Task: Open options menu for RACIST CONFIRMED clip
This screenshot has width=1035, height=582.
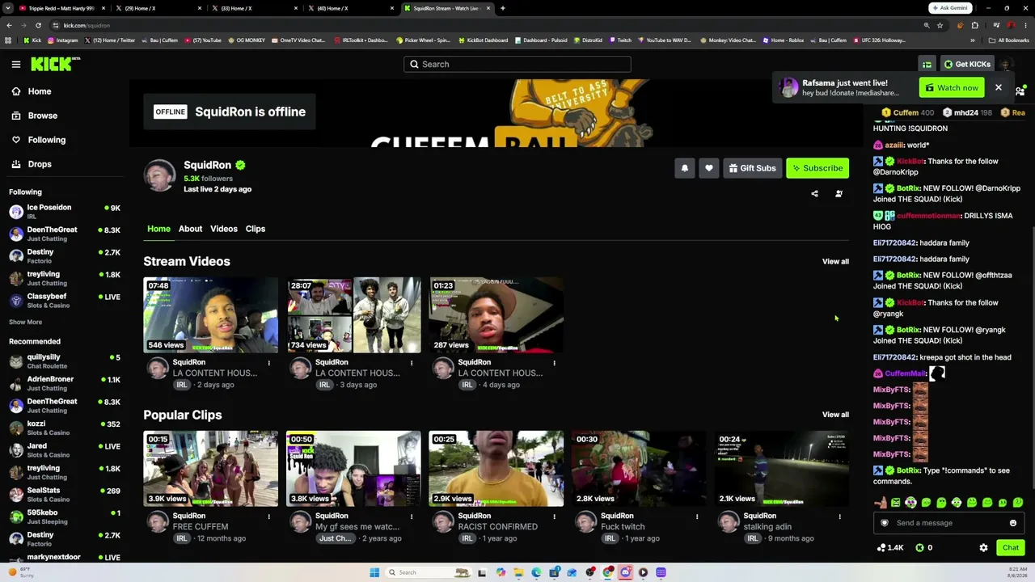Action: [554, 517]
